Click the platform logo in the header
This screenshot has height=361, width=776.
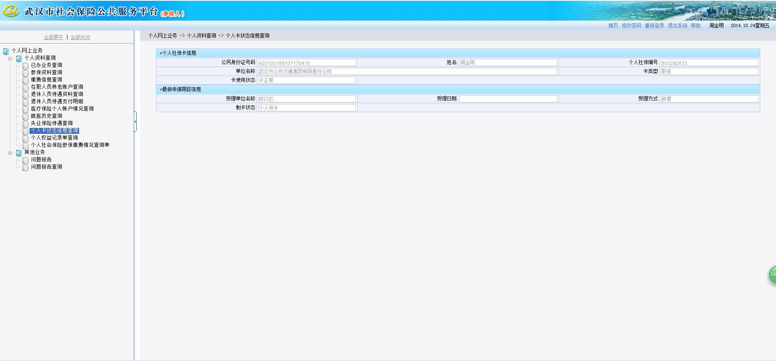pyautogui.click(x=11, y=11)
